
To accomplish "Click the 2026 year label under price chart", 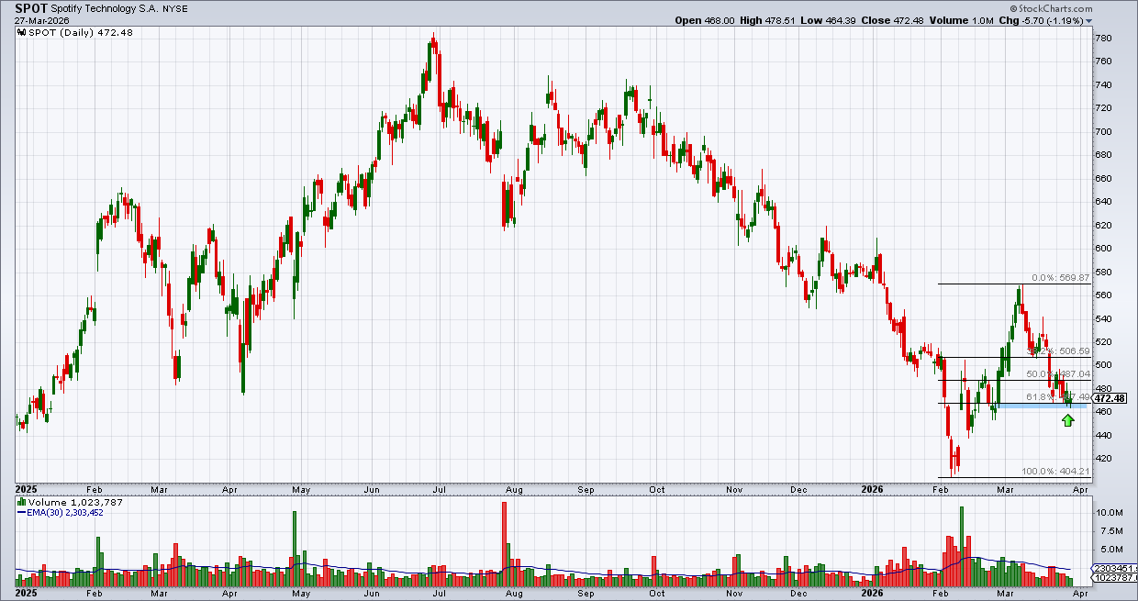I will 873,490.
